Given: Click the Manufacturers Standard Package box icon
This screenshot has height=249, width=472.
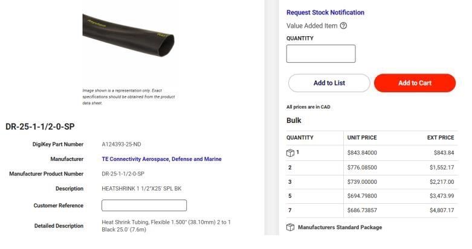Looking at the screenshot, I should [x=290, y=227].
